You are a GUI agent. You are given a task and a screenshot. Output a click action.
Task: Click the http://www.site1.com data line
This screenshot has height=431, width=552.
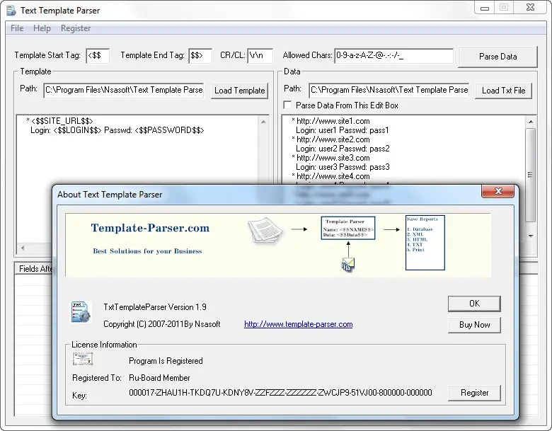tap(331, 121)
